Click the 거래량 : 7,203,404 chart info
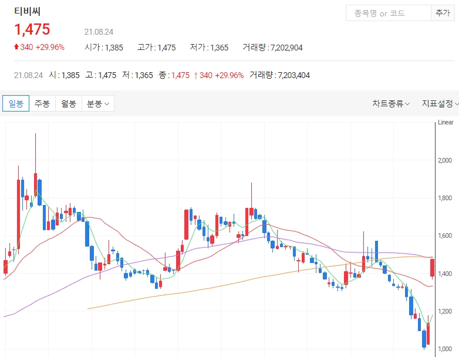This screenshot has width=459, height=357. (279, 75)
